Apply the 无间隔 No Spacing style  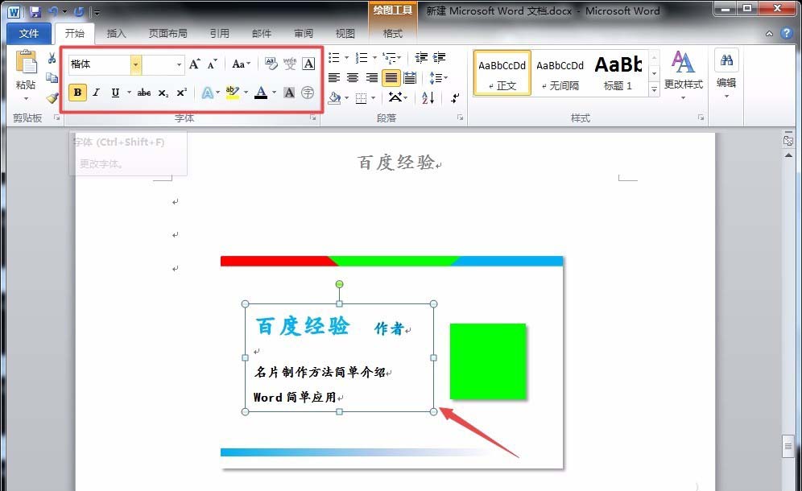click(x=560, y=72)
